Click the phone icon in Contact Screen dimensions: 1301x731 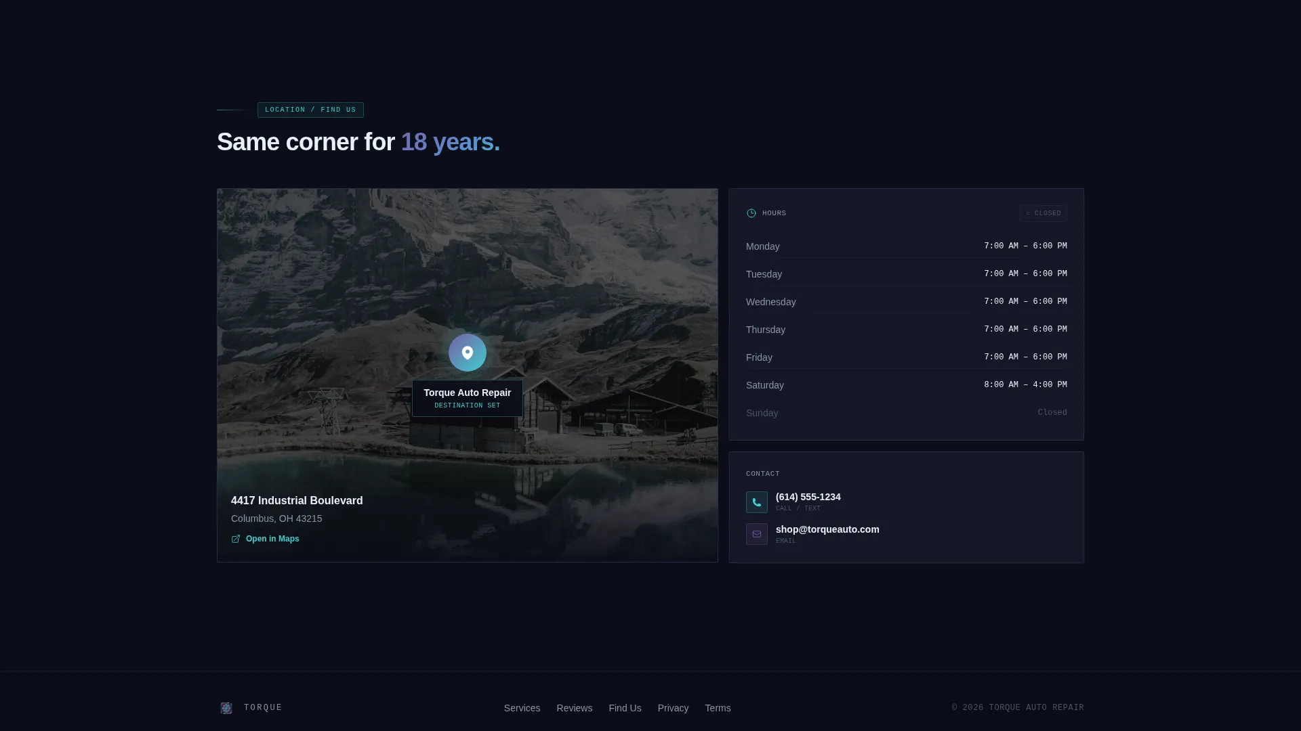757,502
